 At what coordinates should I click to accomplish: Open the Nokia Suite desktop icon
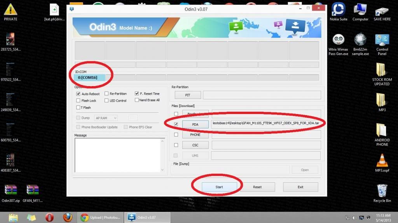tap(339, 12)
